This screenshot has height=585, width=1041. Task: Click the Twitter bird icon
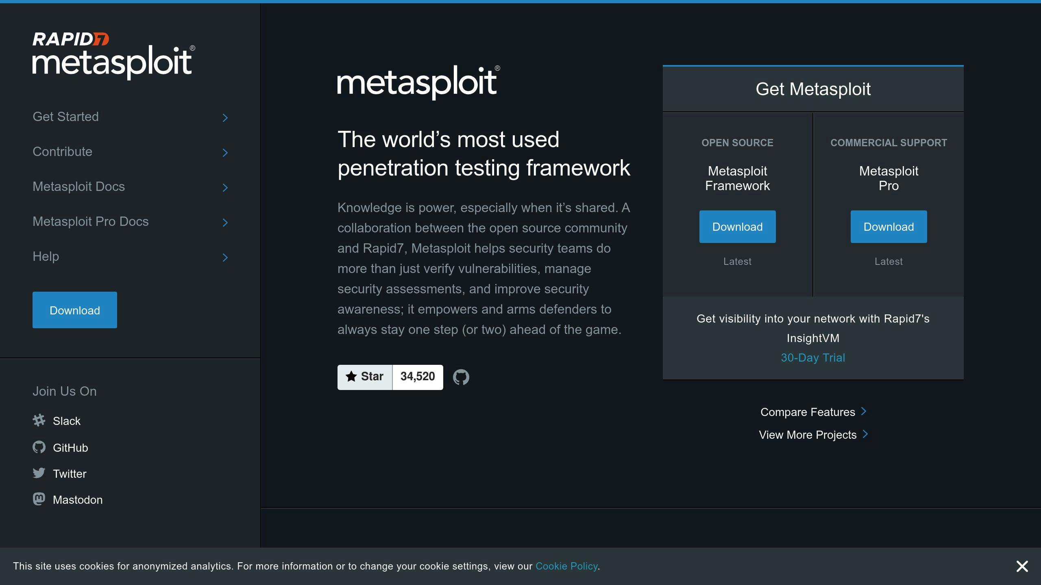[x=39, y=473]
